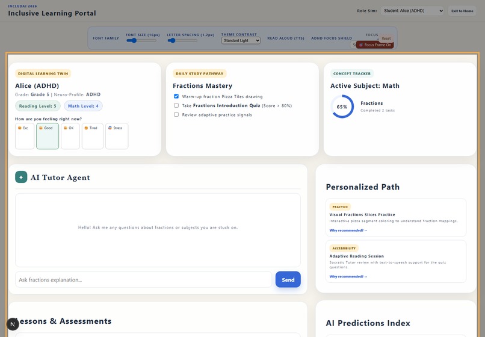Select the Stress mood button

(117, 136)
